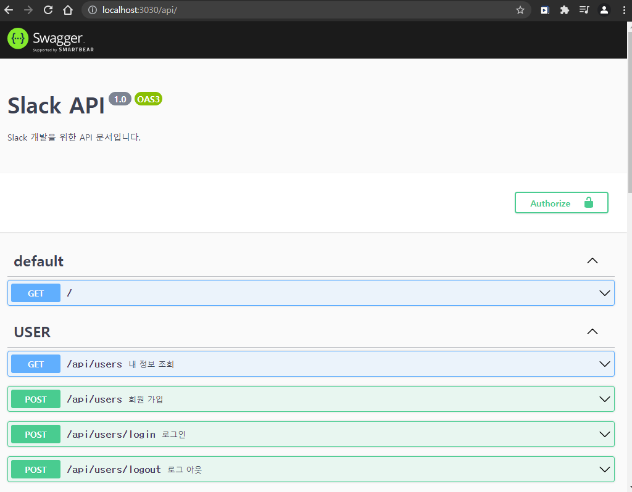This screenshot has height=492, width=632.
Task: Open the browser three-dot menu
Action: click(624, 10)
